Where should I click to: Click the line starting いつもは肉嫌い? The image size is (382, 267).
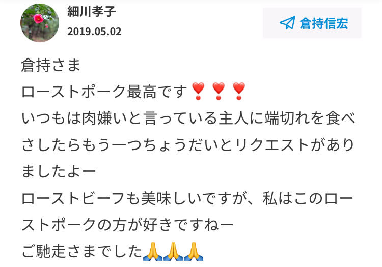(x=188, y=118)
